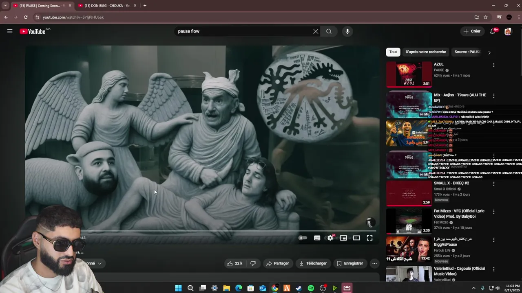Viewport: 522px width, 293px height.
Task: Open the AZUL video thumbnail
Action: [x=409, y=74]
